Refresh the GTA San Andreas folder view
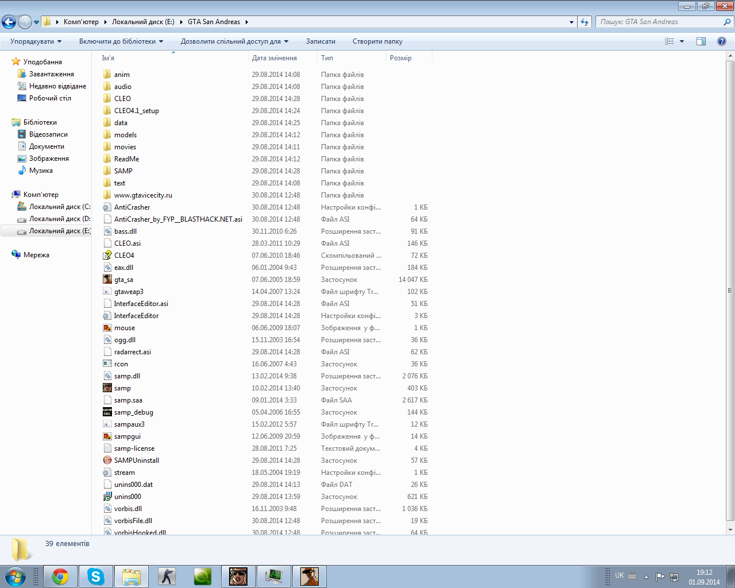 point(585,22)
